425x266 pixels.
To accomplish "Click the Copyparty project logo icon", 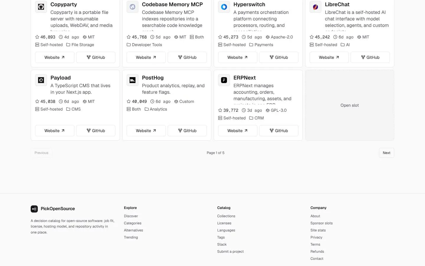I will (41, 7).
